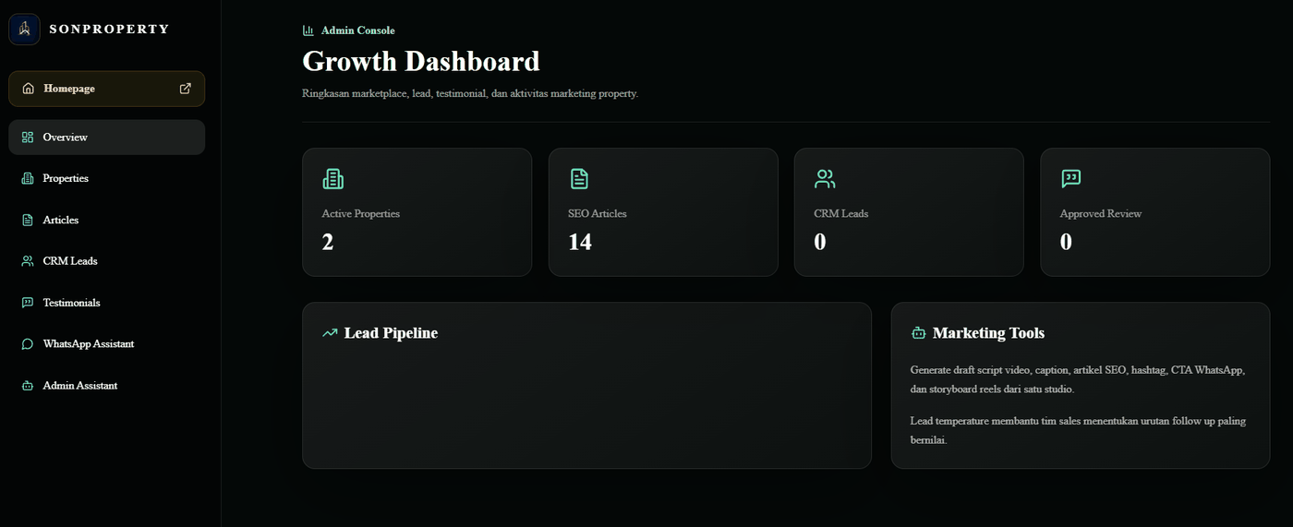Click the bar chart icon beside Admin Console
This screenshot has width=1293, height=527.
pyautogui.click(x=308, y=30)
